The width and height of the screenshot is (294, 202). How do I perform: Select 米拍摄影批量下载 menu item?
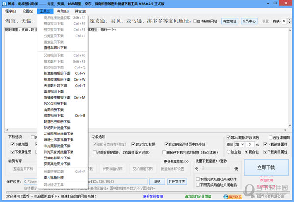click(x=62, y=146)
